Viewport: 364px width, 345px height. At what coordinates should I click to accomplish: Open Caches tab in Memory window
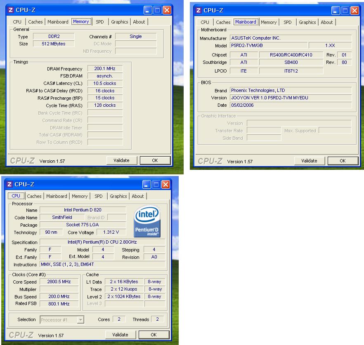coord(35,22)
